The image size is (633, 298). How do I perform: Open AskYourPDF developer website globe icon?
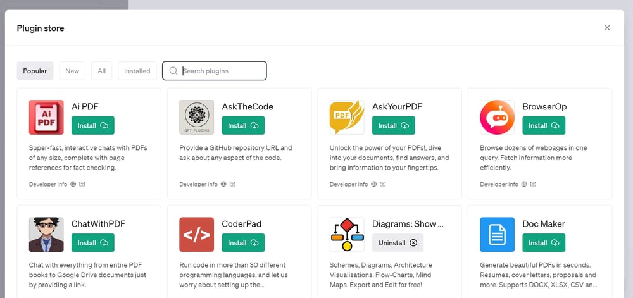pos(374,184)
